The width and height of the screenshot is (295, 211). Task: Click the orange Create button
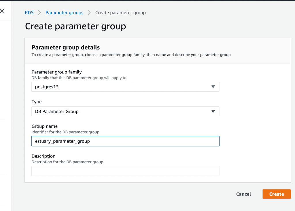pyautogui.click(x=276, y=194)
